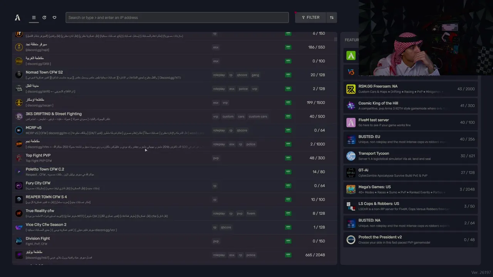Click the "Fight, PvP, CFW" description text
This screenshot has width=493, height=277.
(x=37, y=244)
